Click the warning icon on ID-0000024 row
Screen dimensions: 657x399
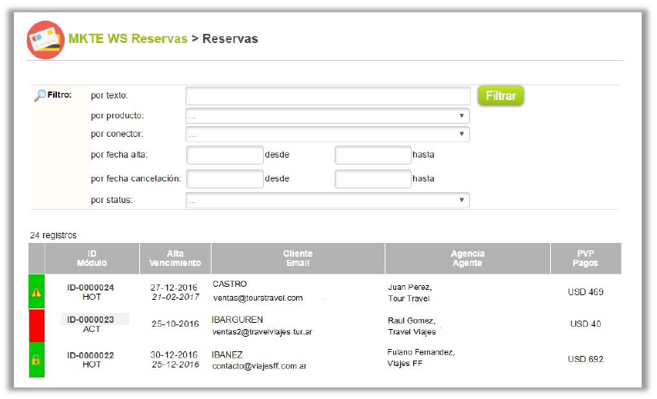click(36, 292)
